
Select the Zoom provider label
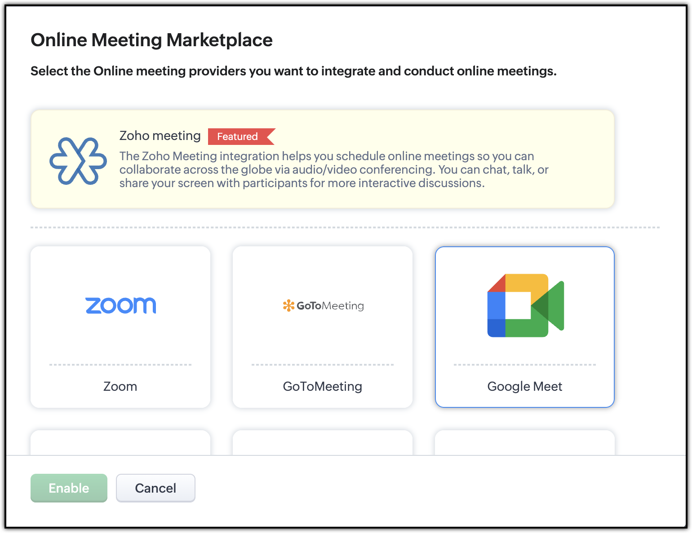120,386
